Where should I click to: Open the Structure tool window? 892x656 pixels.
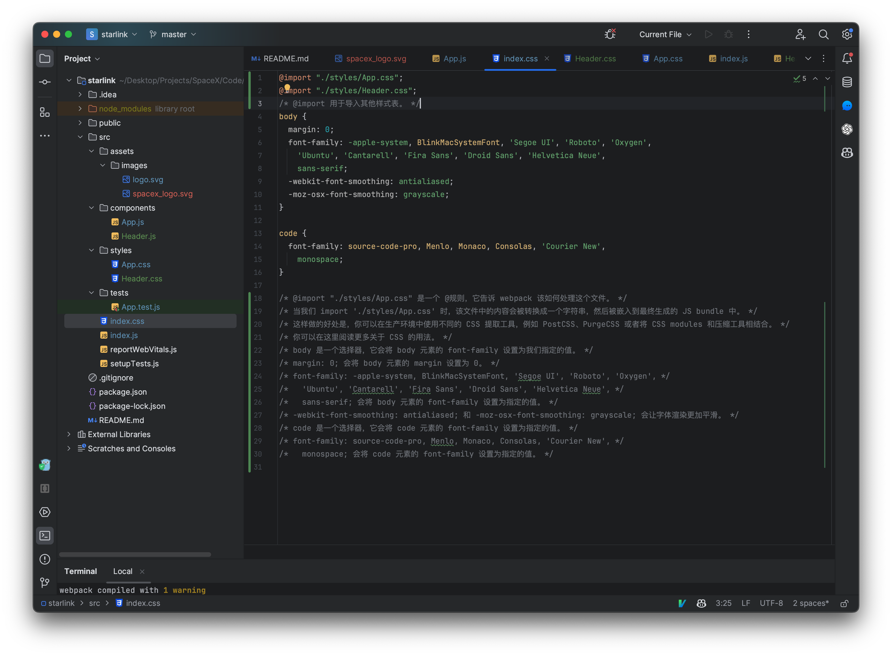(45, 112)
